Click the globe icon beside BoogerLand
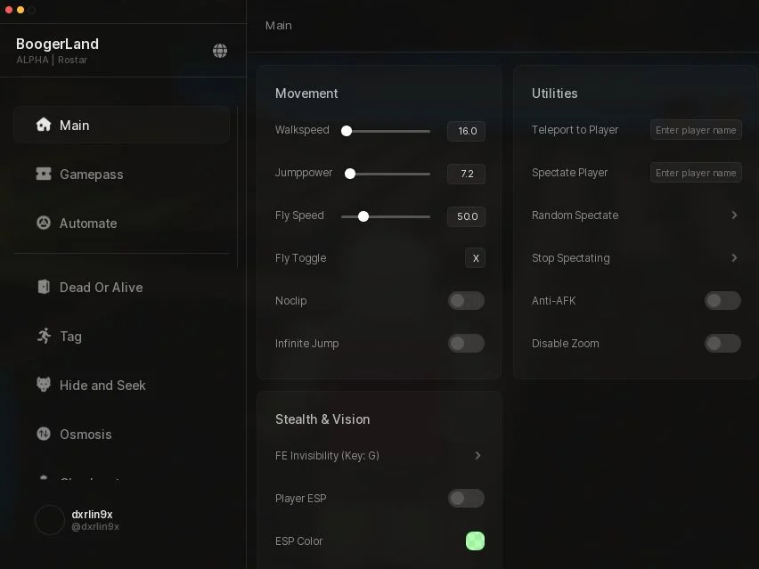Viewport: 759px width, 569px height. pyautogui.click(x=220, y=51)
